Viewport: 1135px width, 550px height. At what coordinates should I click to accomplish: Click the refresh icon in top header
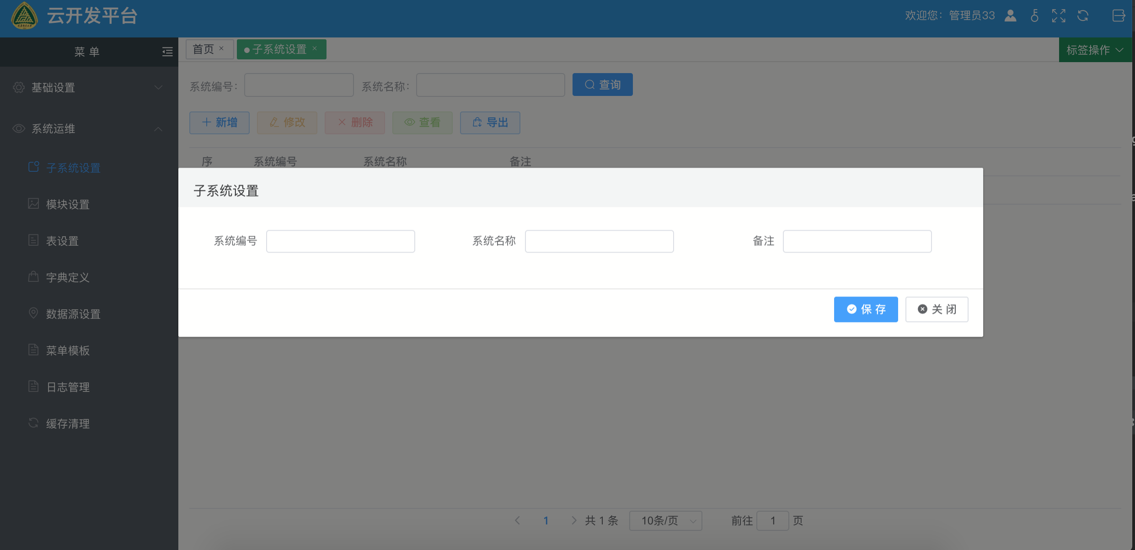(1083, 16)
